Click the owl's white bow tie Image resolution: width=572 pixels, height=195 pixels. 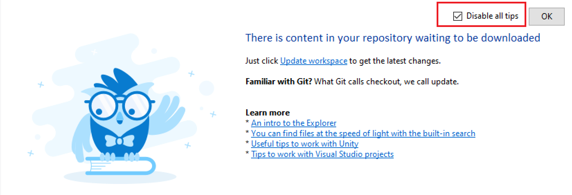pos(119,141)
